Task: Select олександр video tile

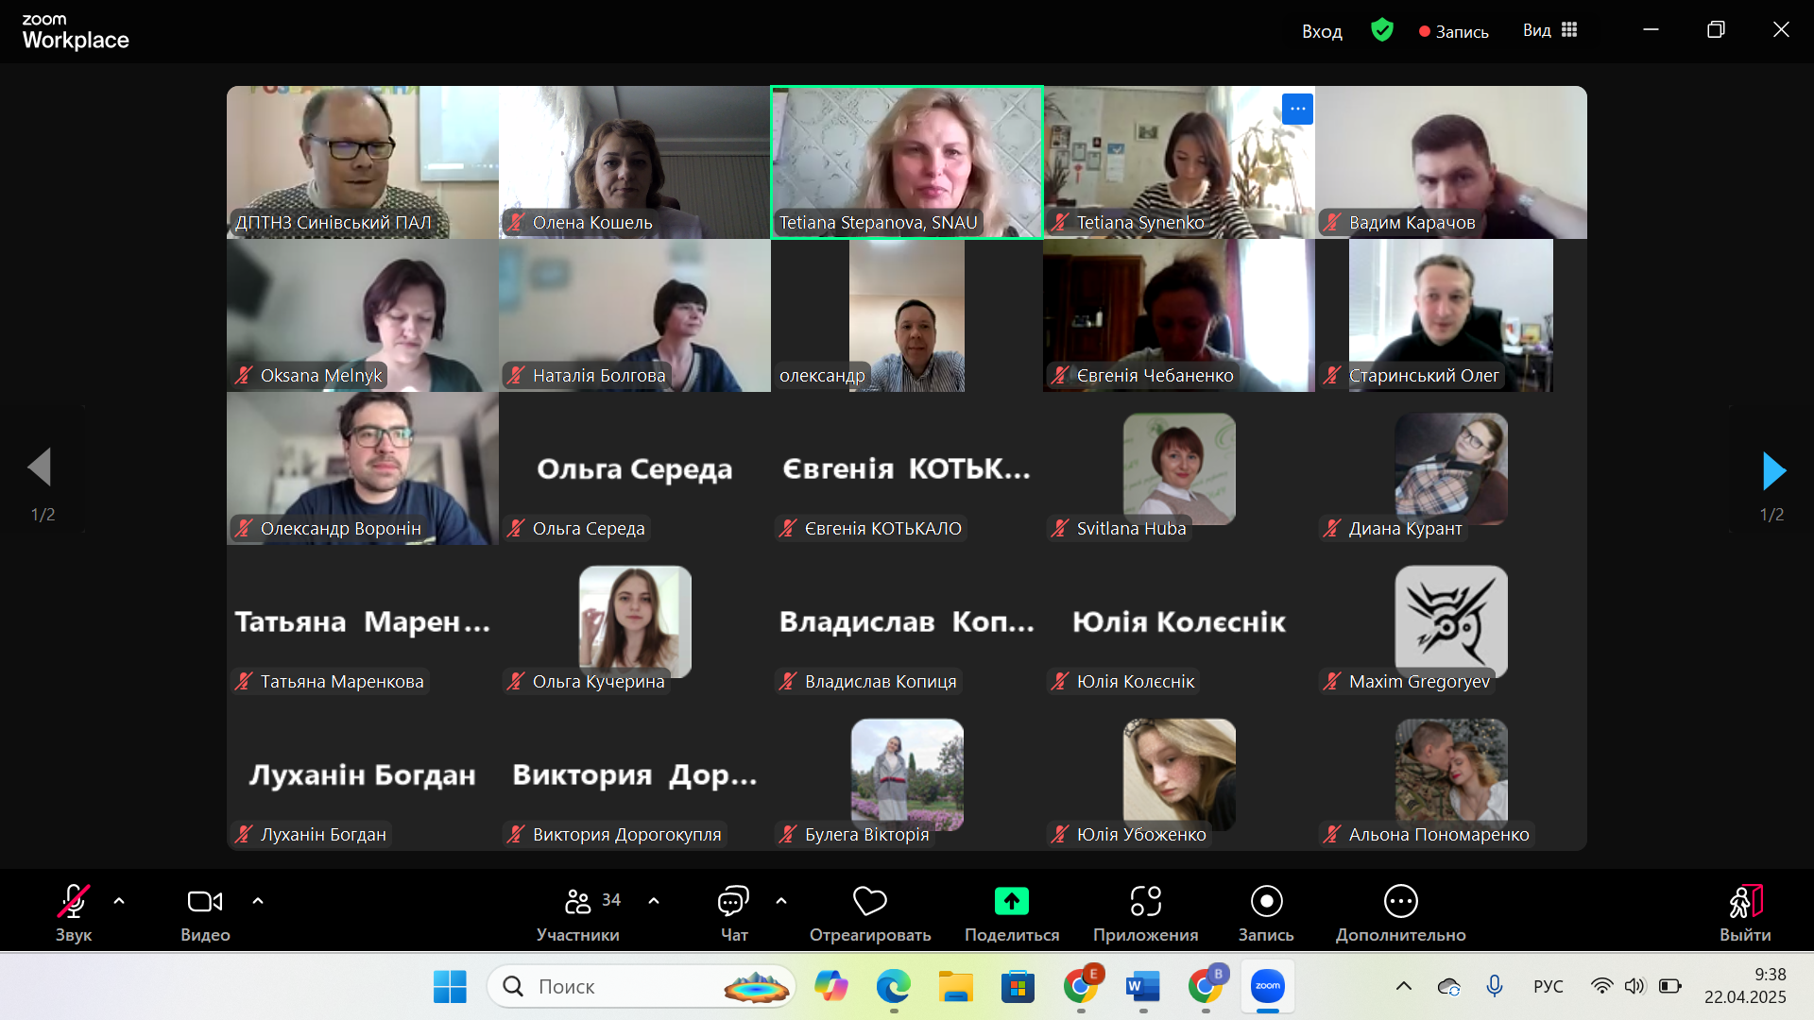Action: point(907,315)
